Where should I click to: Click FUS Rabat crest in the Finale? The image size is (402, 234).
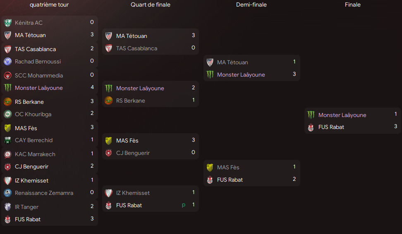click(311, 127)
